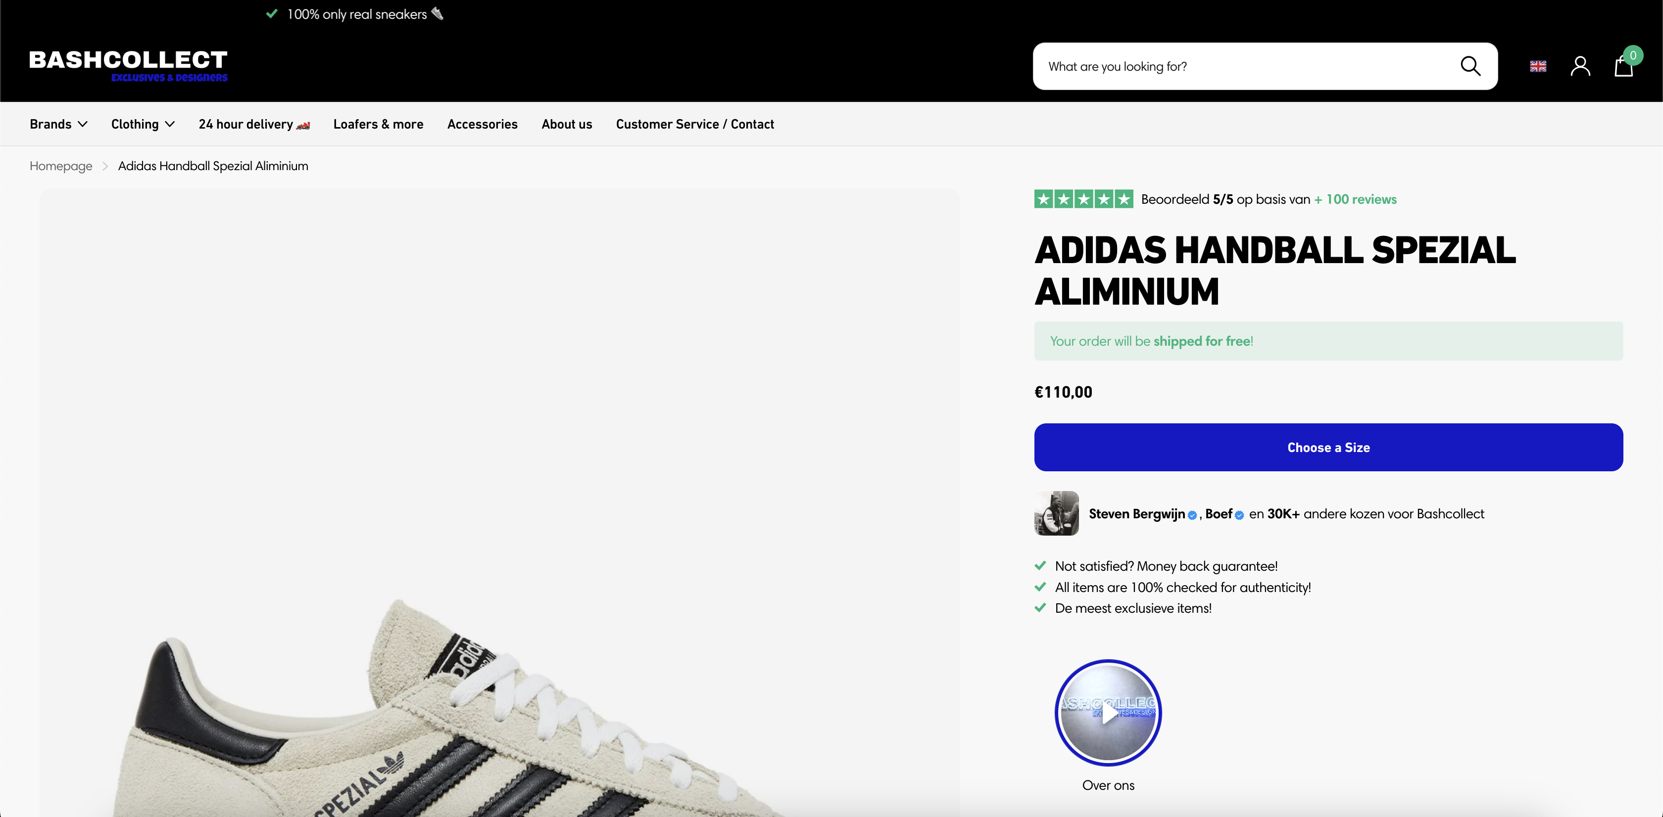Click the current breadcrumb 'Adidas Handball Spezial Aliminium'
1663x817 pixels.
pyautogui.click(x=213, y=166)
